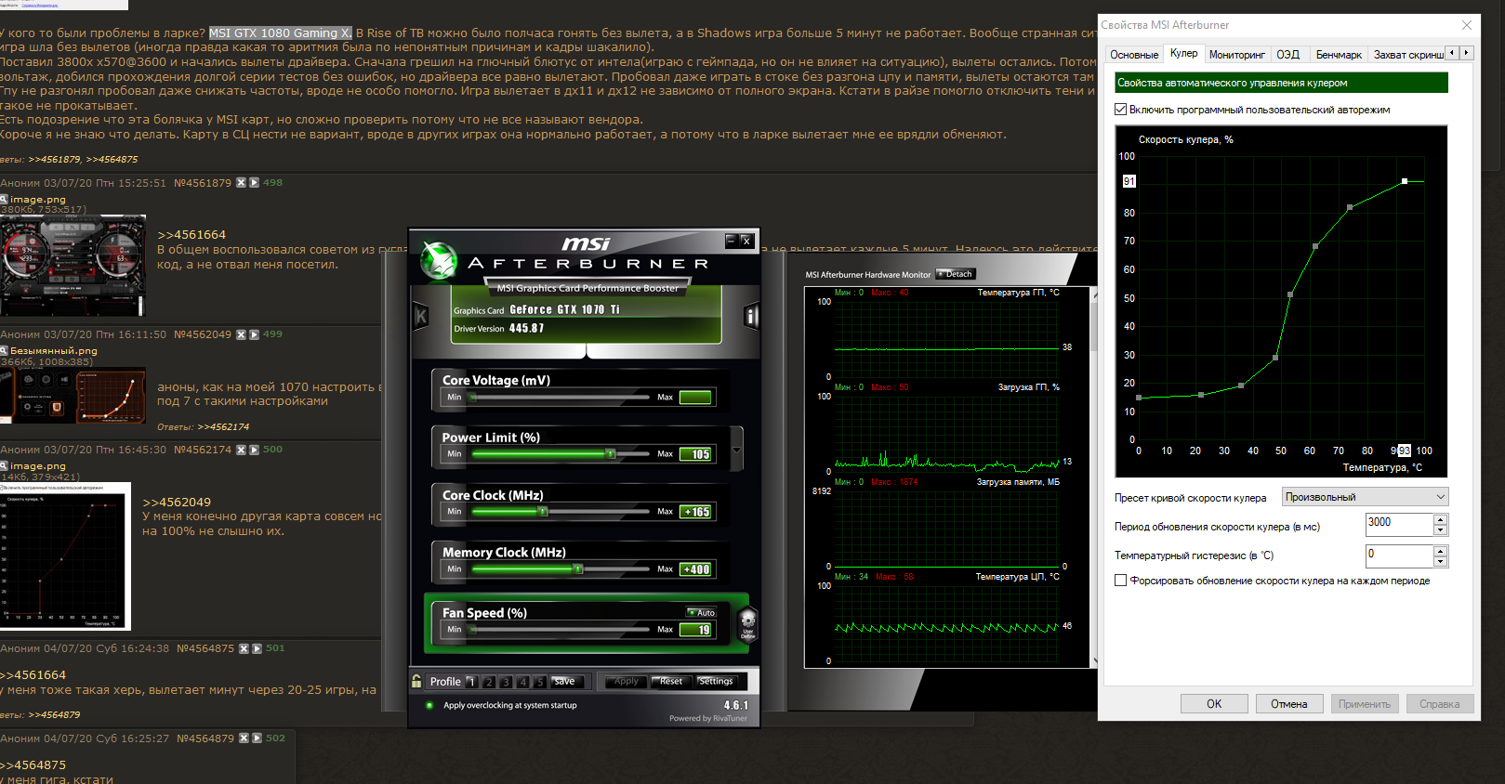Increase fan speed update period with up arrow

point(1440,520)
